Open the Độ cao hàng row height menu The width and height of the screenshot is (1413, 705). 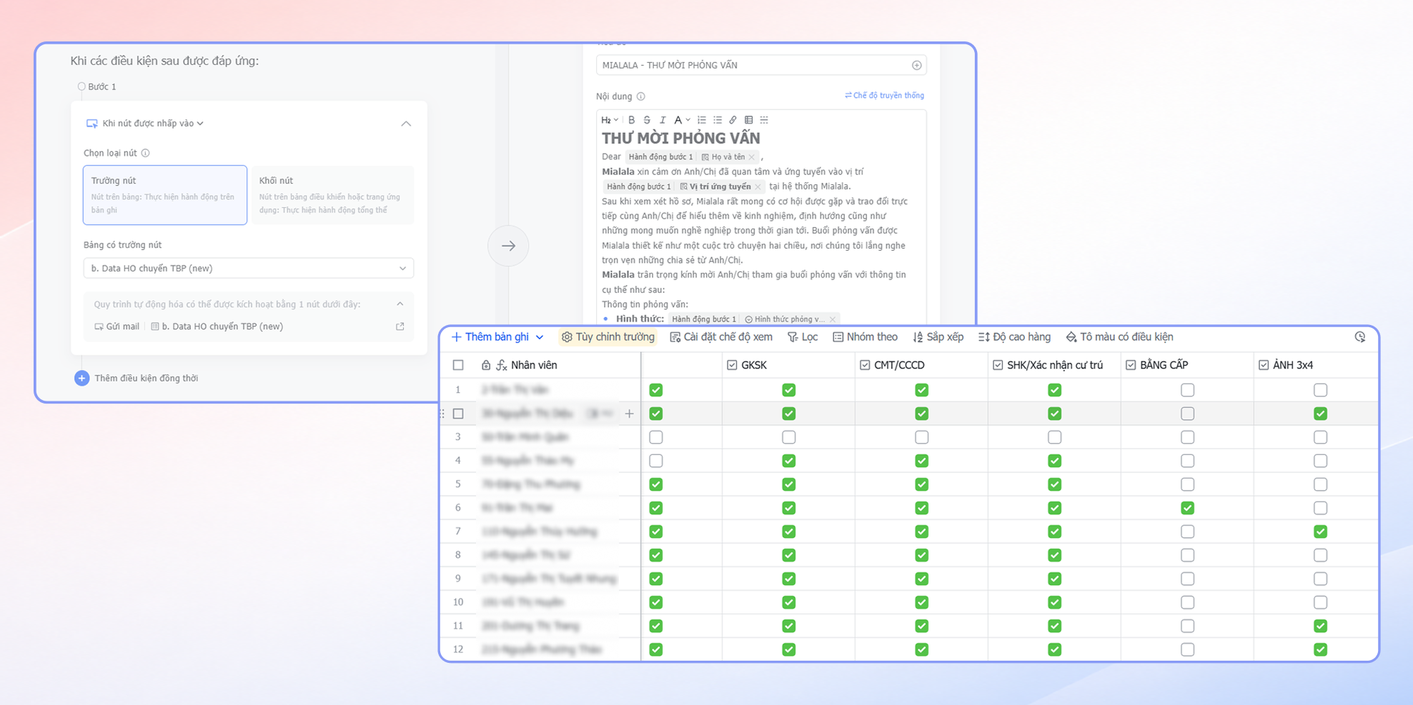1014,337
